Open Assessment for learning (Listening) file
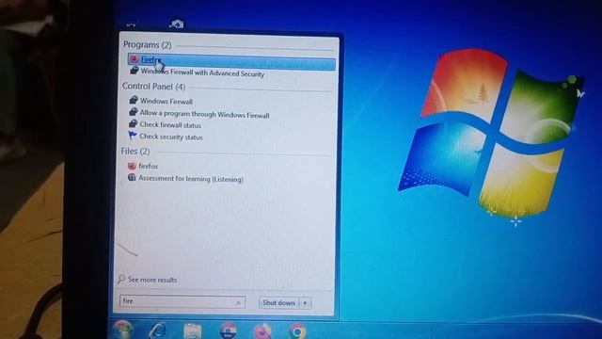Image resolution: width=602 pixels, height=339 pixels. point(190,179)
